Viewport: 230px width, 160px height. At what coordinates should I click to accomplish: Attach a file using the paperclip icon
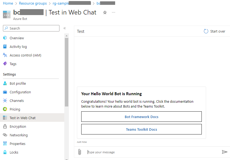click(x=80, y=152)
